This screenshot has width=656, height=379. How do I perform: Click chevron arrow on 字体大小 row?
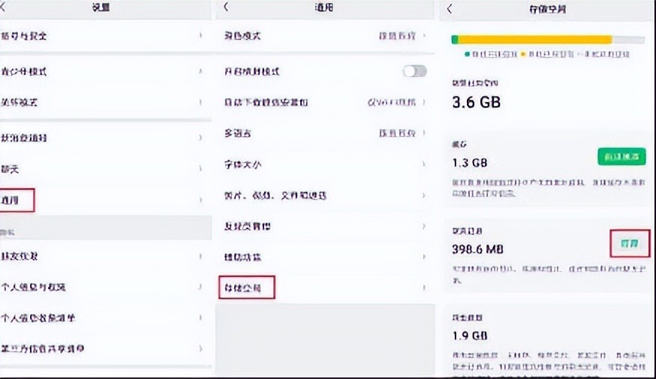(424, 164)
